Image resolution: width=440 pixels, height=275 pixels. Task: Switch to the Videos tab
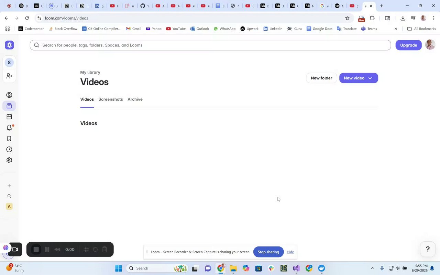tap(87, 99)
